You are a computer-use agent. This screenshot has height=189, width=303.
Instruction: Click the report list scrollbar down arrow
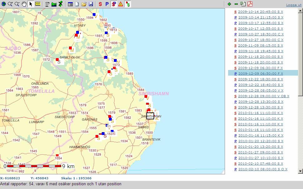pos(300,171)
